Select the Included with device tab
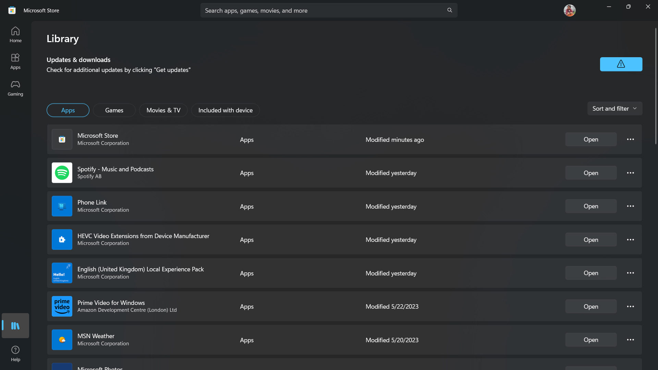The height and width of the screenshot is (370, 658). [x=226, y=110]
